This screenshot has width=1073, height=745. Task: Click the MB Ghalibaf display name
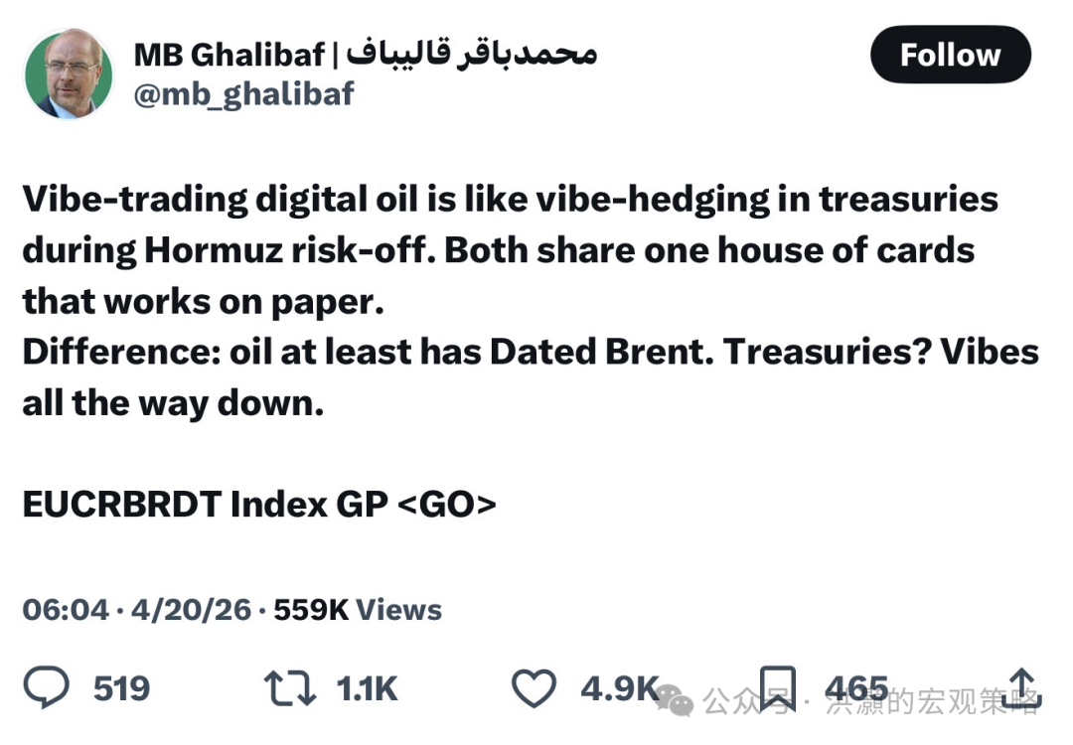pos(230,55)
